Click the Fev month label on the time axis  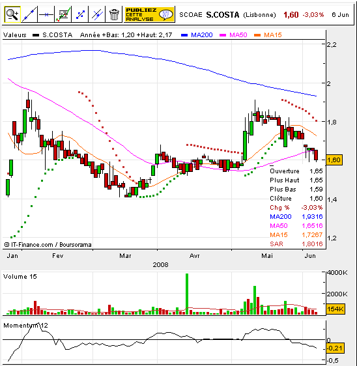pyautogui.click(x=58, y=256)
